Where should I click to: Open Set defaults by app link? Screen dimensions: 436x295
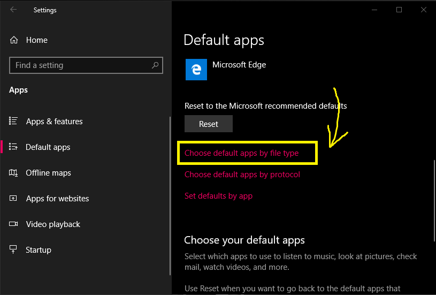pyautogui.click(x=219, y=196)
